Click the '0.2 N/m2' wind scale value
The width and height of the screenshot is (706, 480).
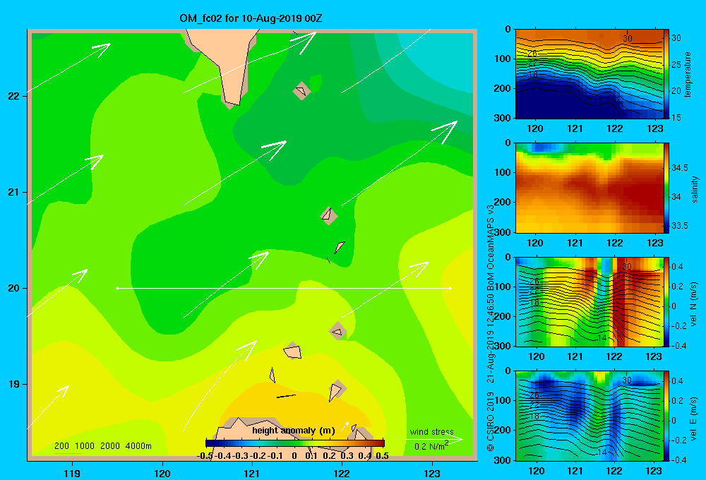click(x=431, y=446)
